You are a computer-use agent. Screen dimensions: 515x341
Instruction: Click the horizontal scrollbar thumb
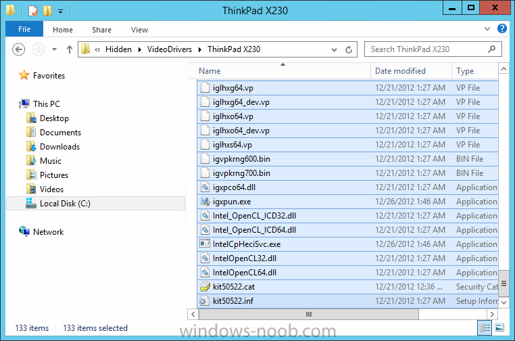click(309, 315)
